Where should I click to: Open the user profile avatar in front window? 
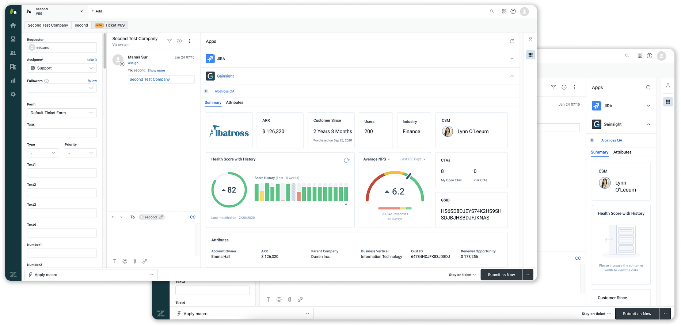525,12
